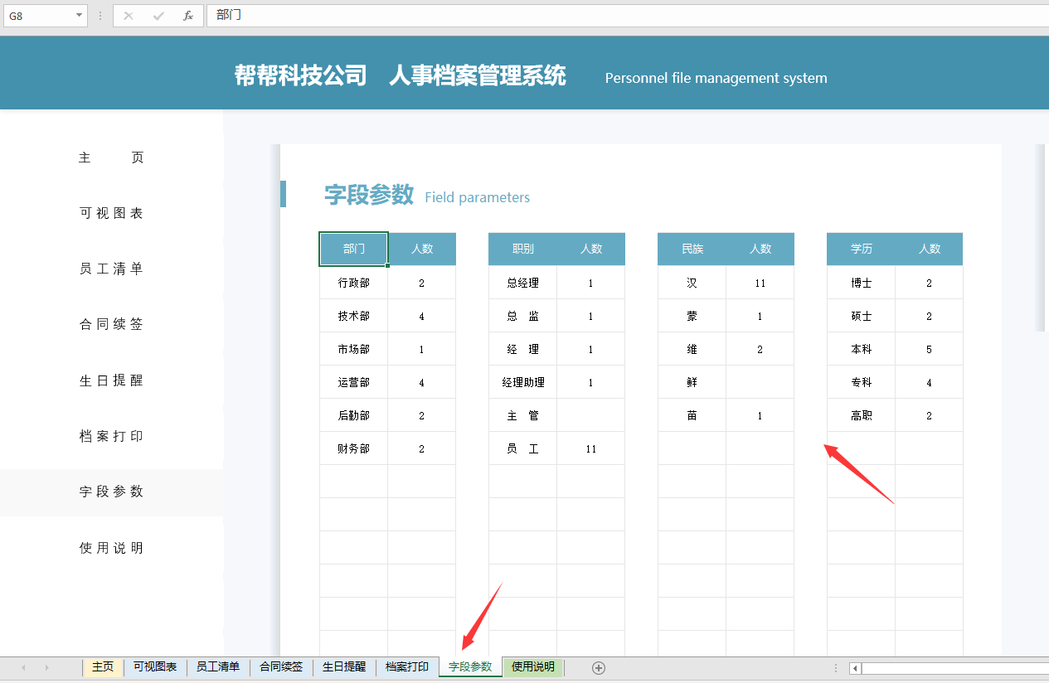The width and height of the screenshot is (1049, 683).
Task: Switch to the 使用说明 sheet tab
Action: 533,667
